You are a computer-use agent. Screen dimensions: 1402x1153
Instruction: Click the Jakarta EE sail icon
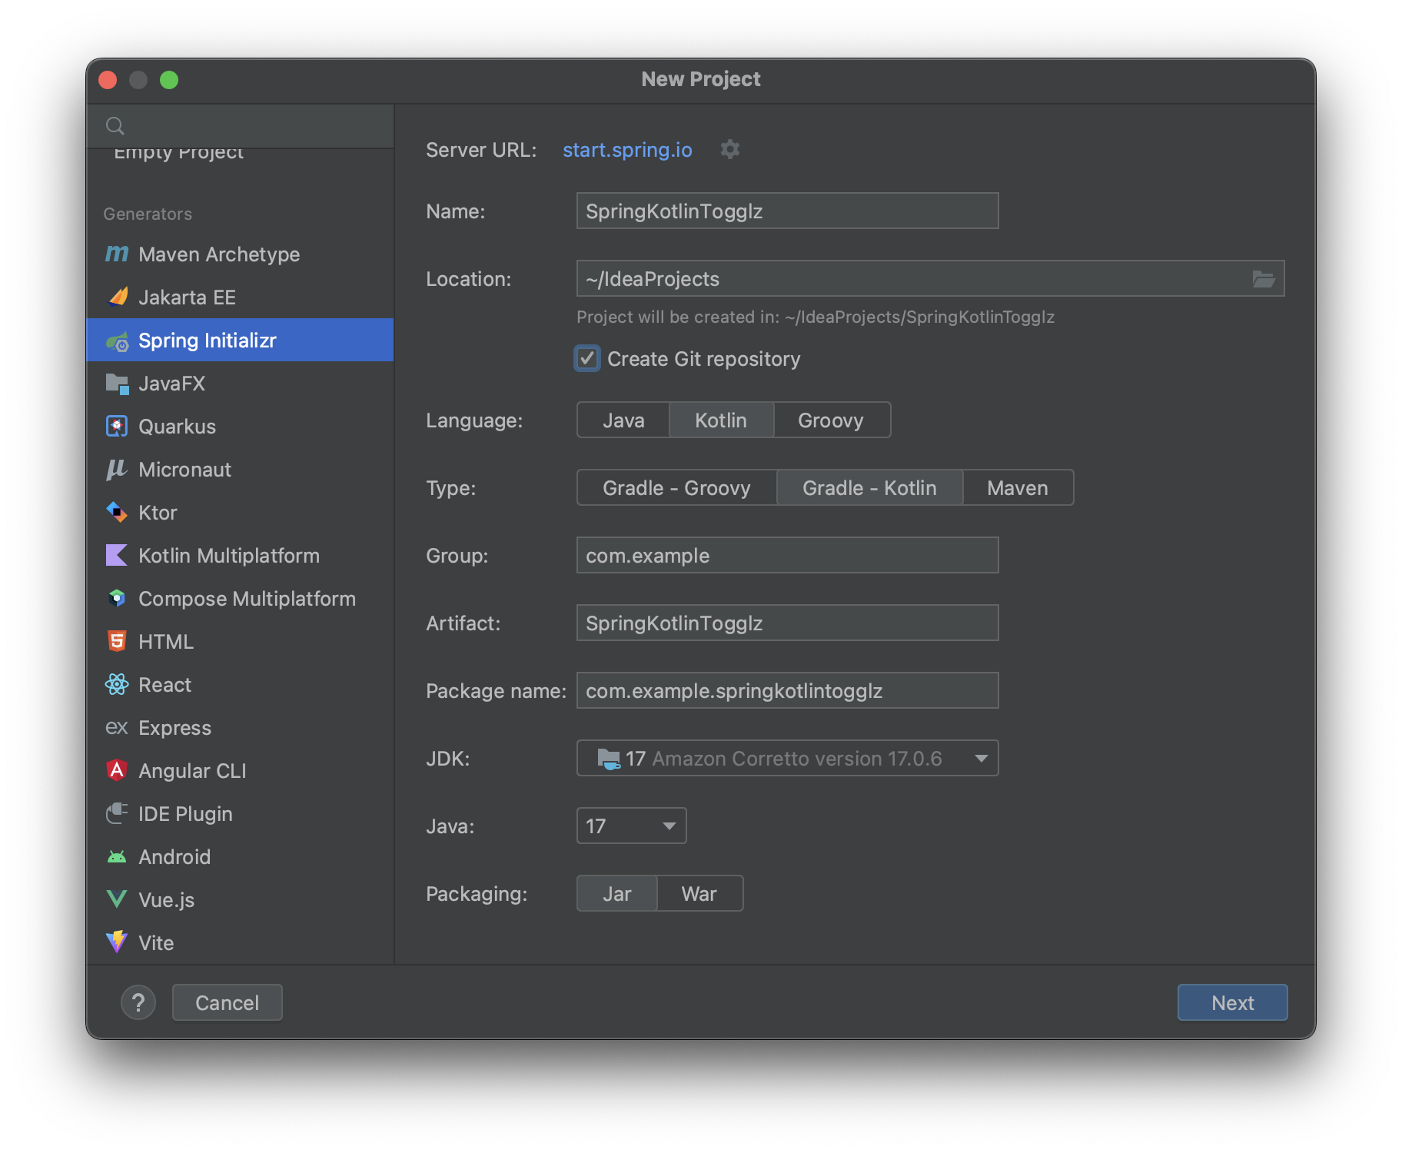pyautogui.click(x=117, y=297)
